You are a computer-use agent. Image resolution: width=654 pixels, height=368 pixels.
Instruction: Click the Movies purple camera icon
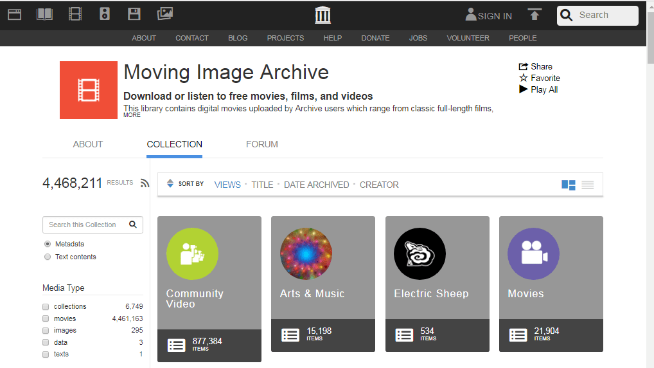click(533, 253)
